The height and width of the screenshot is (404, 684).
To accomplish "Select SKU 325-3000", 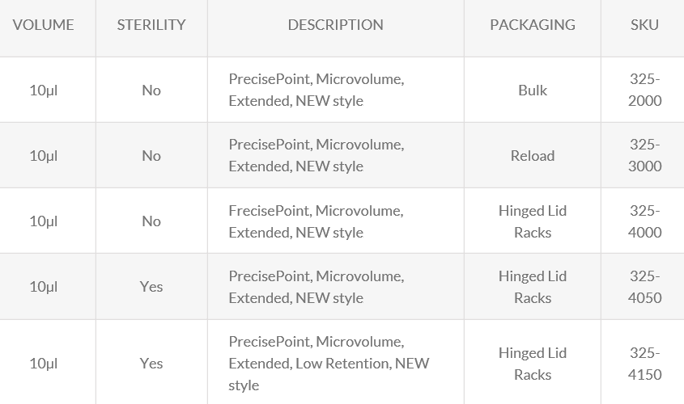I will pyautogui.click(x=645, y=155).
